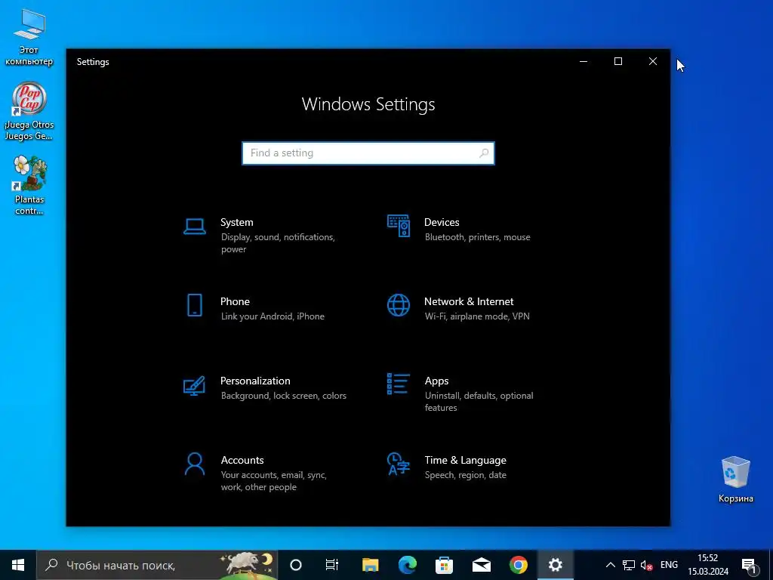The width and height of the screenshot is (773, 580).
Task: Open the Phone settings title
Action: [235, 302]
